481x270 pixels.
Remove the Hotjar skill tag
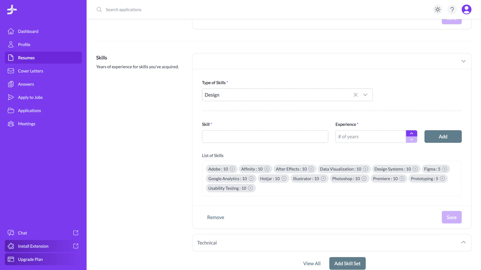click(284, 178)
